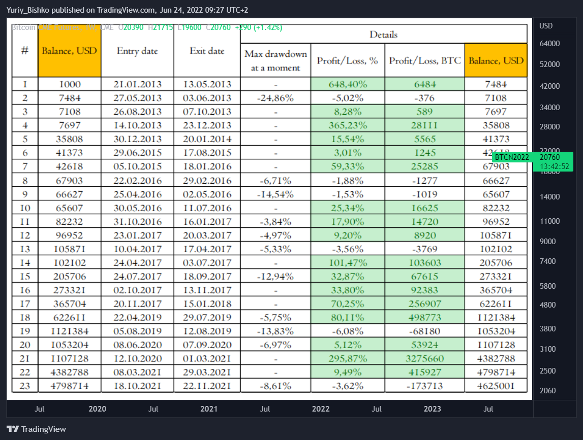This screenshot has width=583, height=440.
Task: Click the -173713 loss BTC cell
Action: (424, 386)
